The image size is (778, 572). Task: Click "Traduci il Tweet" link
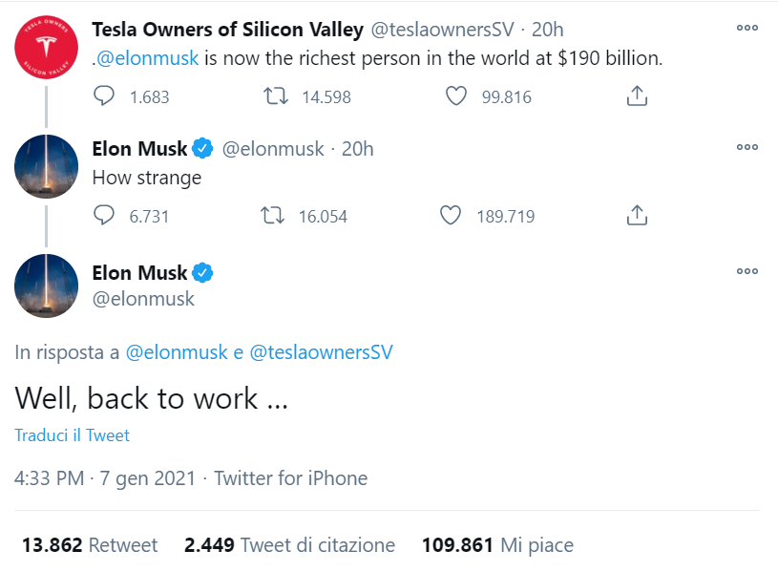[x=73, y=435]
